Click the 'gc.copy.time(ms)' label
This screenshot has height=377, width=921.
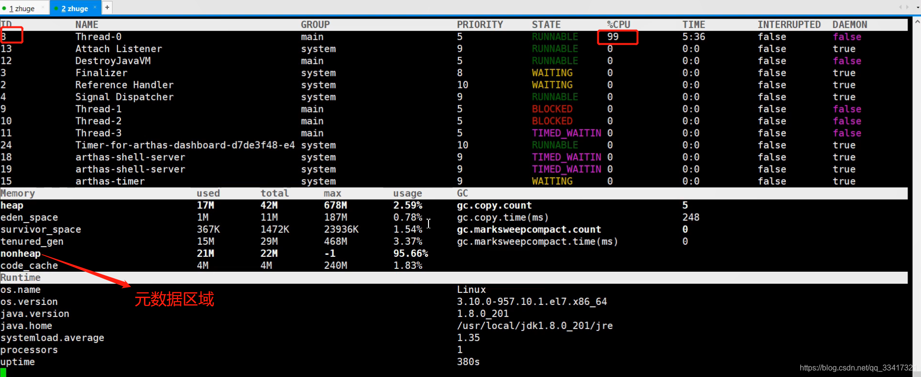click(503, 217)
